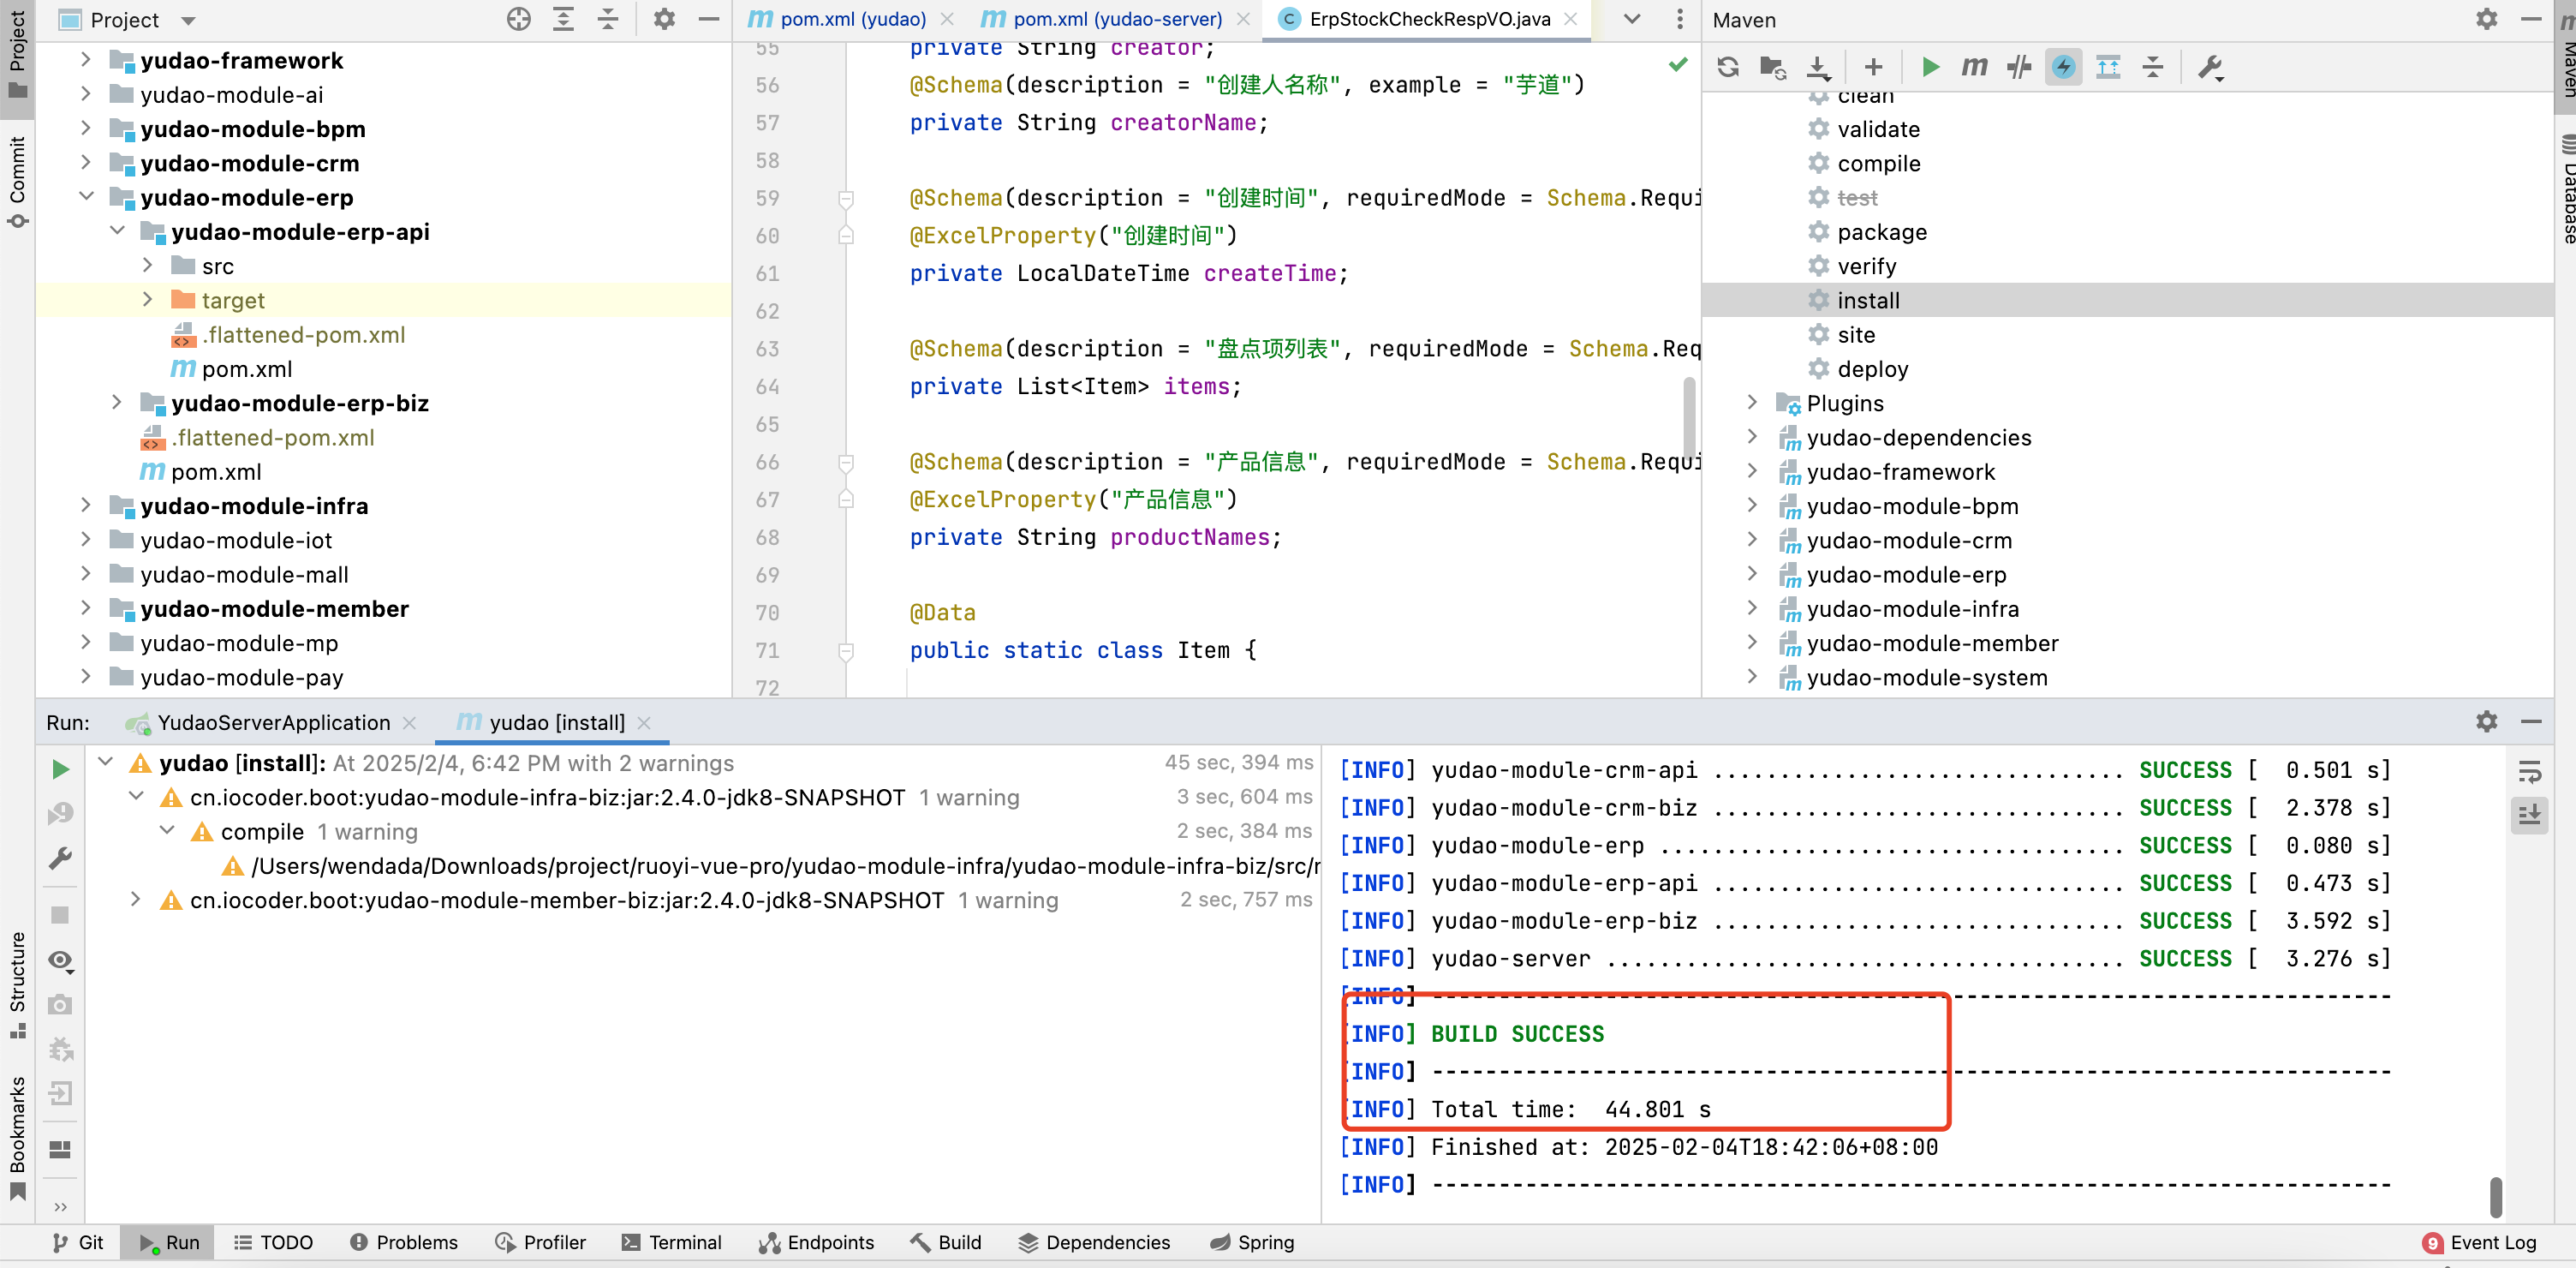2576x1268 pixels.
Task: Expand yudao-framework folder
Action: click(x=86, y=60)
